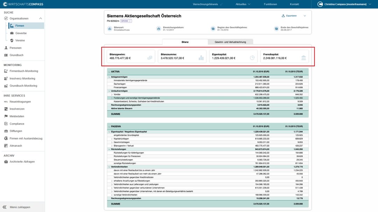The image size is (378, 212).
Task: Click the Almanach icon
Action: (x=6, y=146)
